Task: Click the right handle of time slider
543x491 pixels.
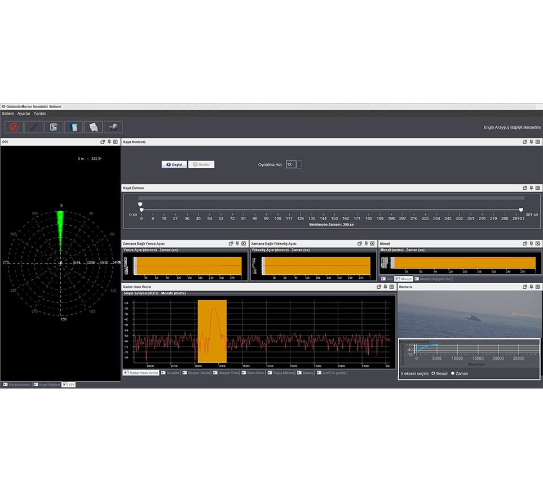Action: pyautogui.click(x=521, y=210)
